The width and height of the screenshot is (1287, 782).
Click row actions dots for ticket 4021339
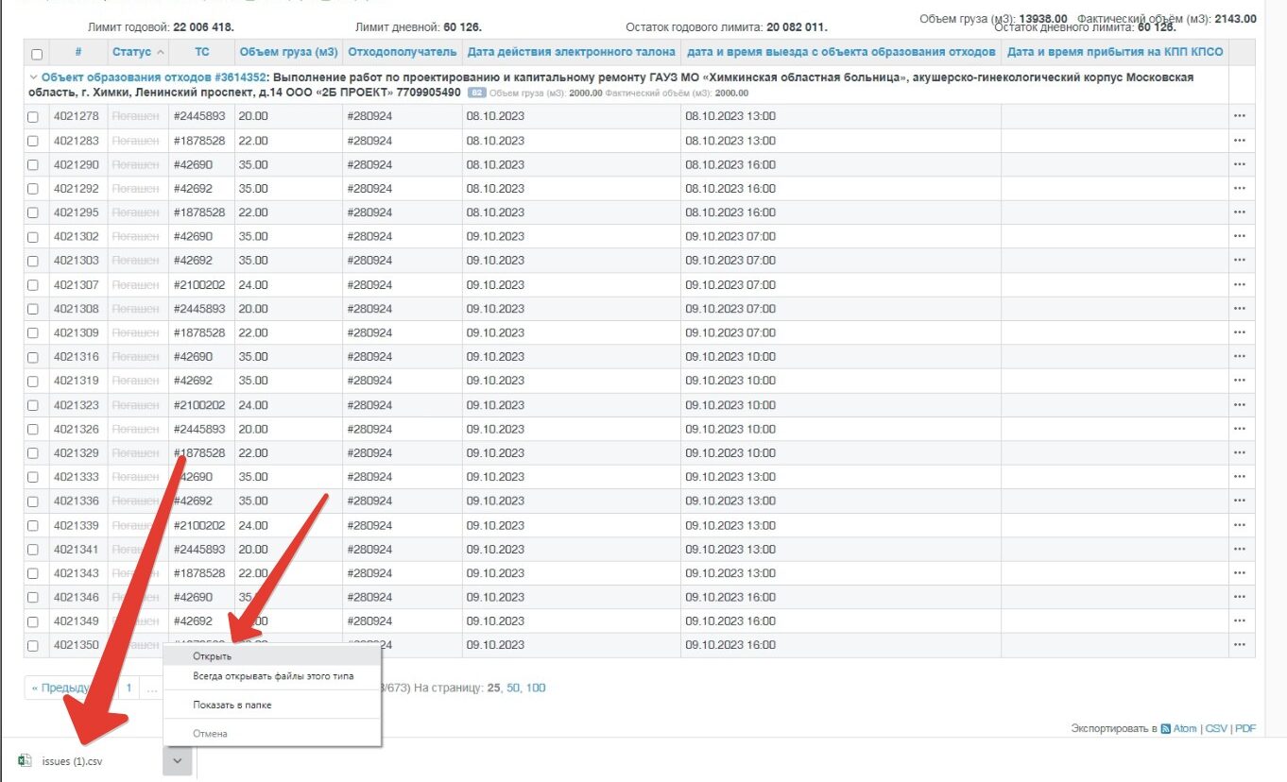pos(1240,525)
